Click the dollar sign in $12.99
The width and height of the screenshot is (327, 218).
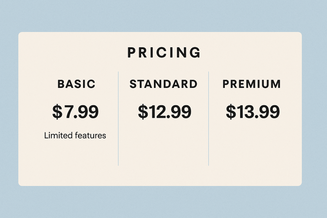pos(143,112)
